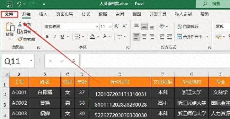This screenshot has width=230, height=119.
Task: Open the 文件 tab
Action: [9, 14]
